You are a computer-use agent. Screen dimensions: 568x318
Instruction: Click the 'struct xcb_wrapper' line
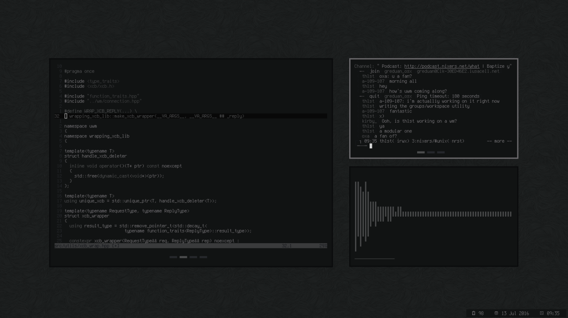(87, 216)
